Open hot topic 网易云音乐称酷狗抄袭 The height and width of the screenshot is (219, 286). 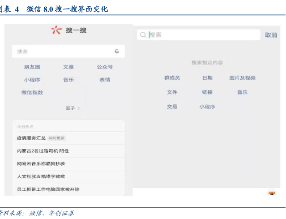(x=41, y=163)
